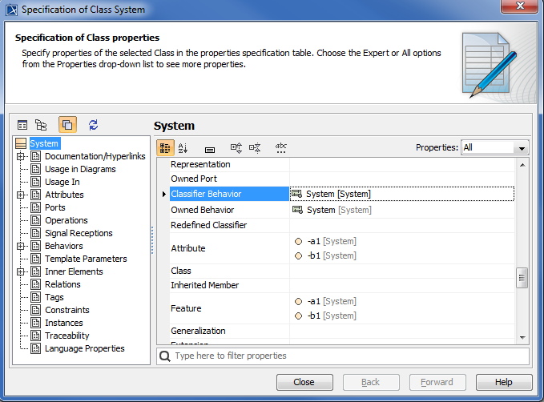Open the Properties drop-down list
Viewport: 544px width, 402px height.
(522, 148)
